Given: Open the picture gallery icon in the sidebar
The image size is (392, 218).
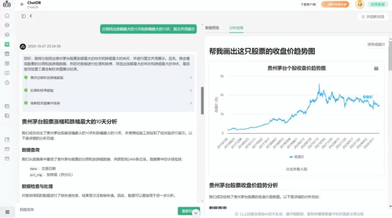Looking at the screenshot, I should pyautogui.click(x=7, y=116).
